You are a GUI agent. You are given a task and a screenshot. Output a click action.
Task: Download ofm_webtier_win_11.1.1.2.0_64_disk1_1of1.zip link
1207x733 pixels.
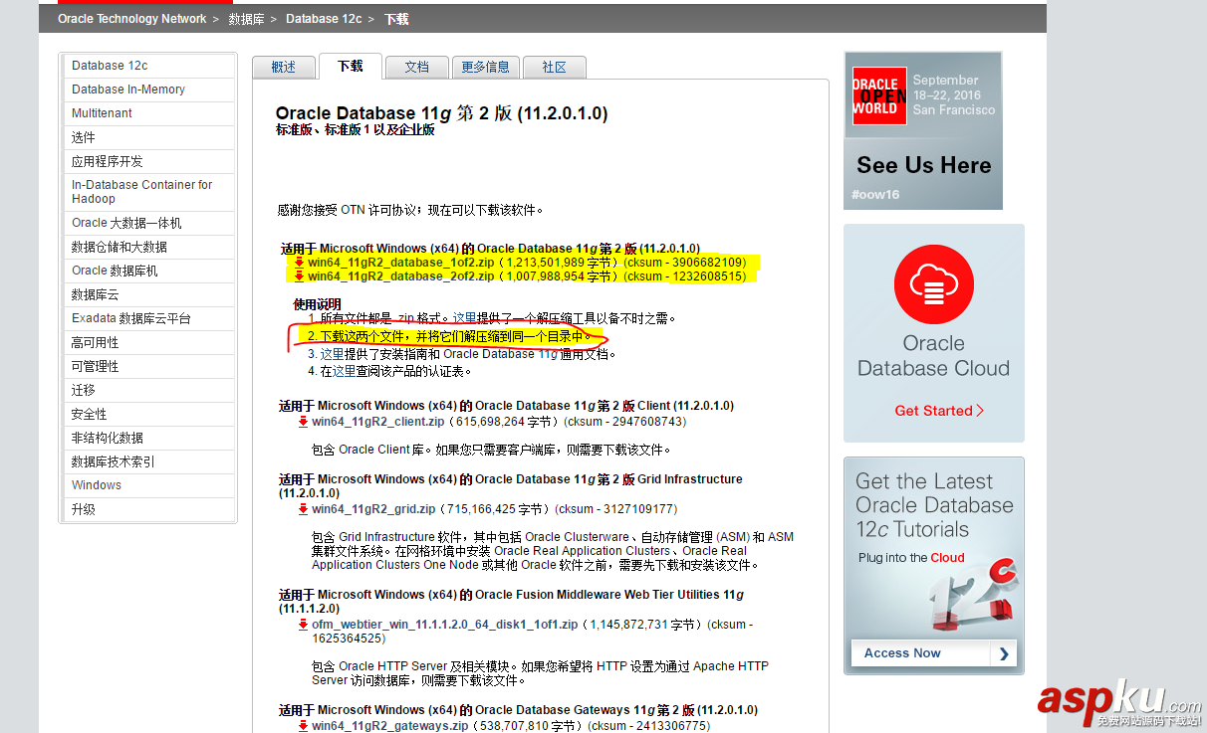[x=444, y=625]
